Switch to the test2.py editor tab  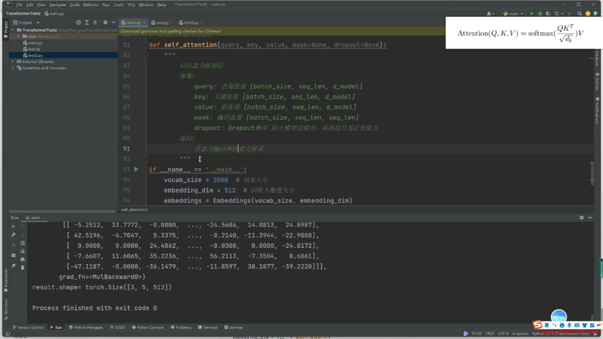pos(191,23)
